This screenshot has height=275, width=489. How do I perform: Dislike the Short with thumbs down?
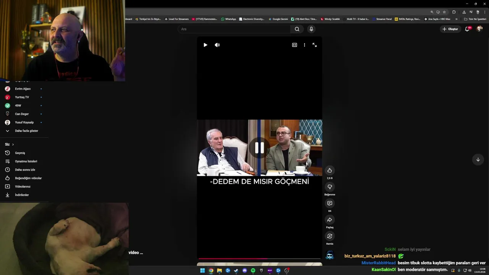[330, 187]
